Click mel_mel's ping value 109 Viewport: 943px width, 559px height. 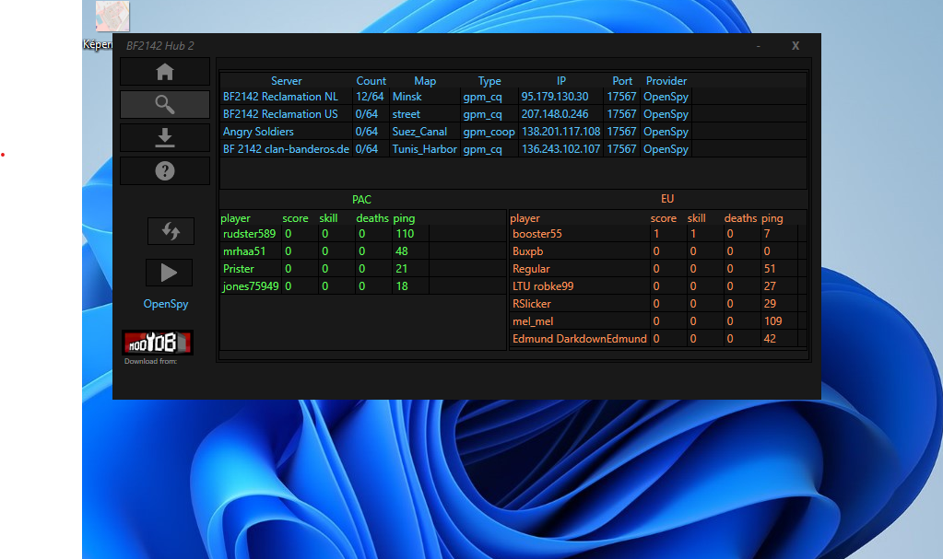(x=772, y=321)
